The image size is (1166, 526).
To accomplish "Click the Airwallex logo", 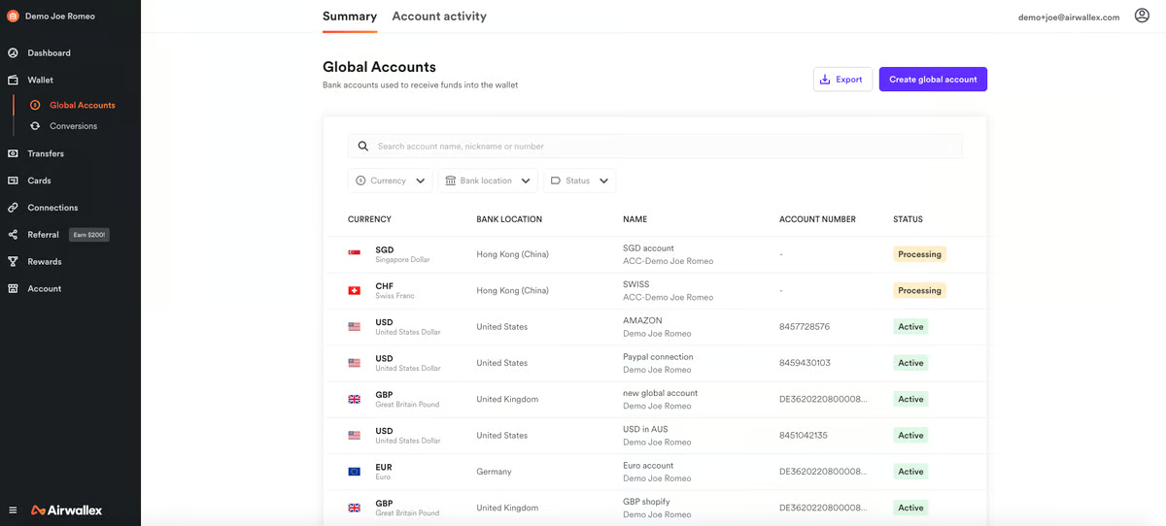I will click(66, 510).
